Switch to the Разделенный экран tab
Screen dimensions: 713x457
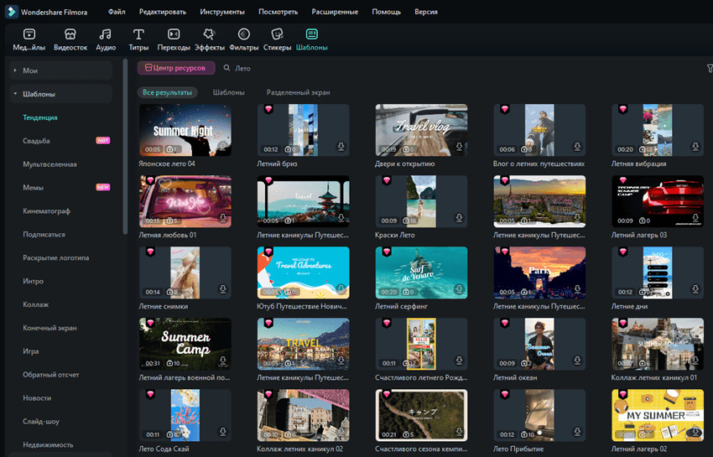click(x=298, y=92)
